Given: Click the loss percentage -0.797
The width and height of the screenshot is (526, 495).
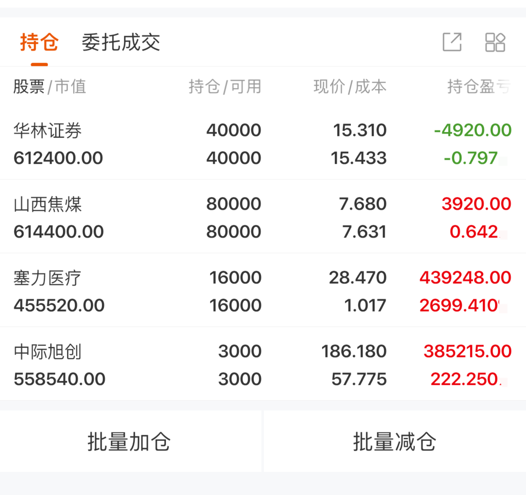Looking at the screenshot, I should [x=471, y=158].
